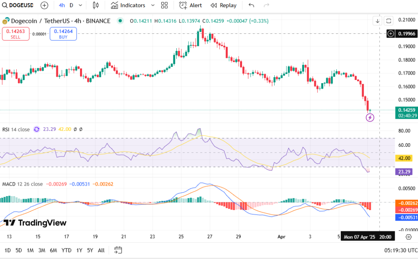Open the indicator templates grid
The image size is (418, 259).
(165, 5)
